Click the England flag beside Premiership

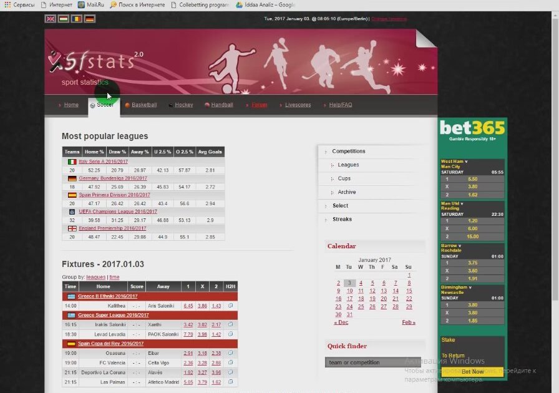[72, 228]
